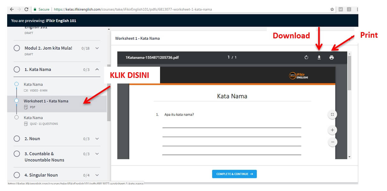This screenshot has height=191, width=387.
Task: Toggle completion circle for 2. Noun
Action: pyautogui.click(x=17, y=139)
